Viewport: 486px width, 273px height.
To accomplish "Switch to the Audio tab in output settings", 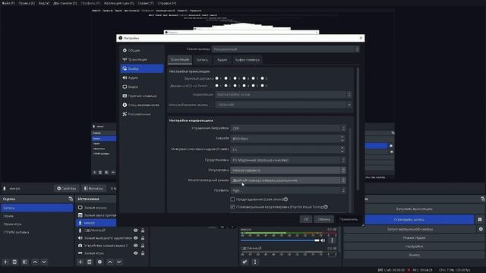I will pos(222,60).
